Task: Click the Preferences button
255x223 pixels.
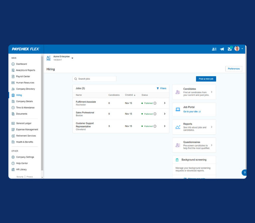Action: (x=234, y=69)
